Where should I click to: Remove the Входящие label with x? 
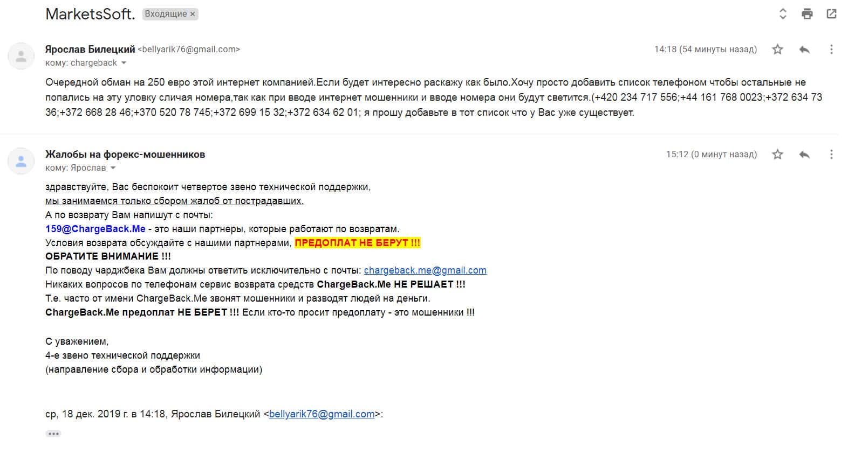tap(193, 15)
